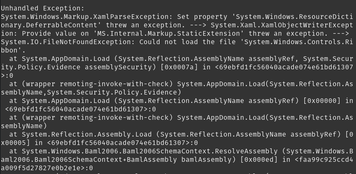The image size is (356, 174).
Task: Click the word 'DeferrableContent' in output
Action: [x=62, y=25]
